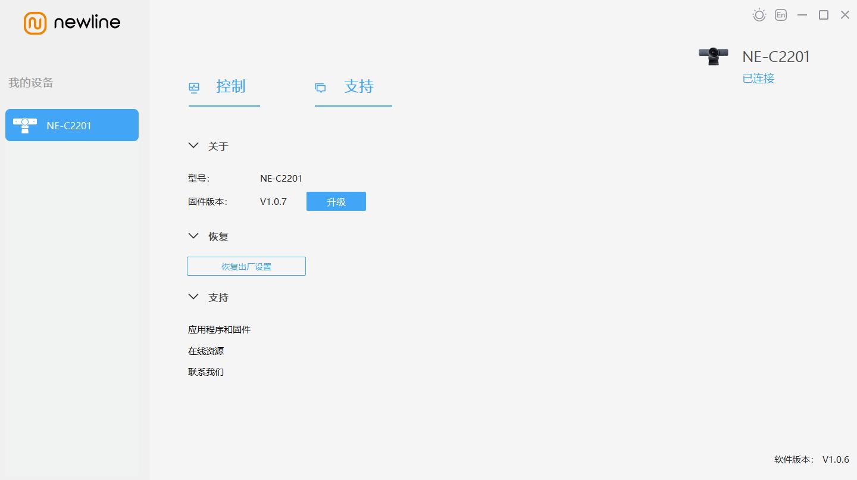Collapse the 关于 section

click(x=193, y=145)
